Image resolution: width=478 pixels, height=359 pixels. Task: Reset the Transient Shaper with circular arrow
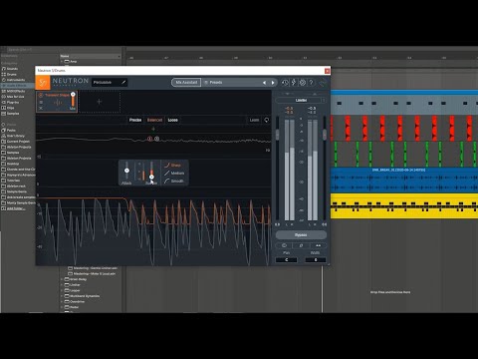coord(267,120)
